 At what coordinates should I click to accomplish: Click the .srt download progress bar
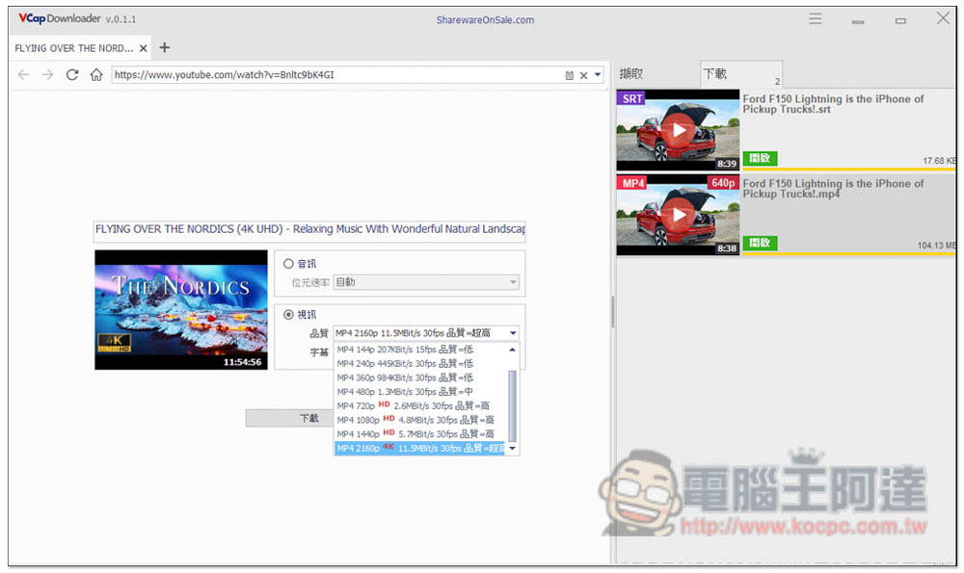click(x=848, y=169)
